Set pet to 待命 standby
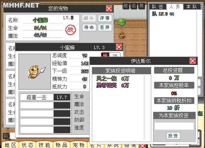The height and width of the screenshot is (148, 205). [x=89, y=27]
